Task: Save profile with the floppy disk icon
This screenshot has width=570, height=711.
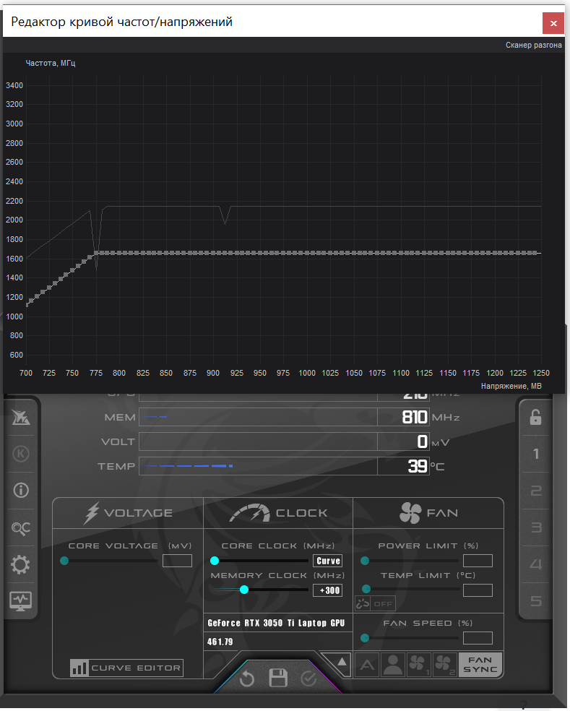Action: (x=278, y=678)
